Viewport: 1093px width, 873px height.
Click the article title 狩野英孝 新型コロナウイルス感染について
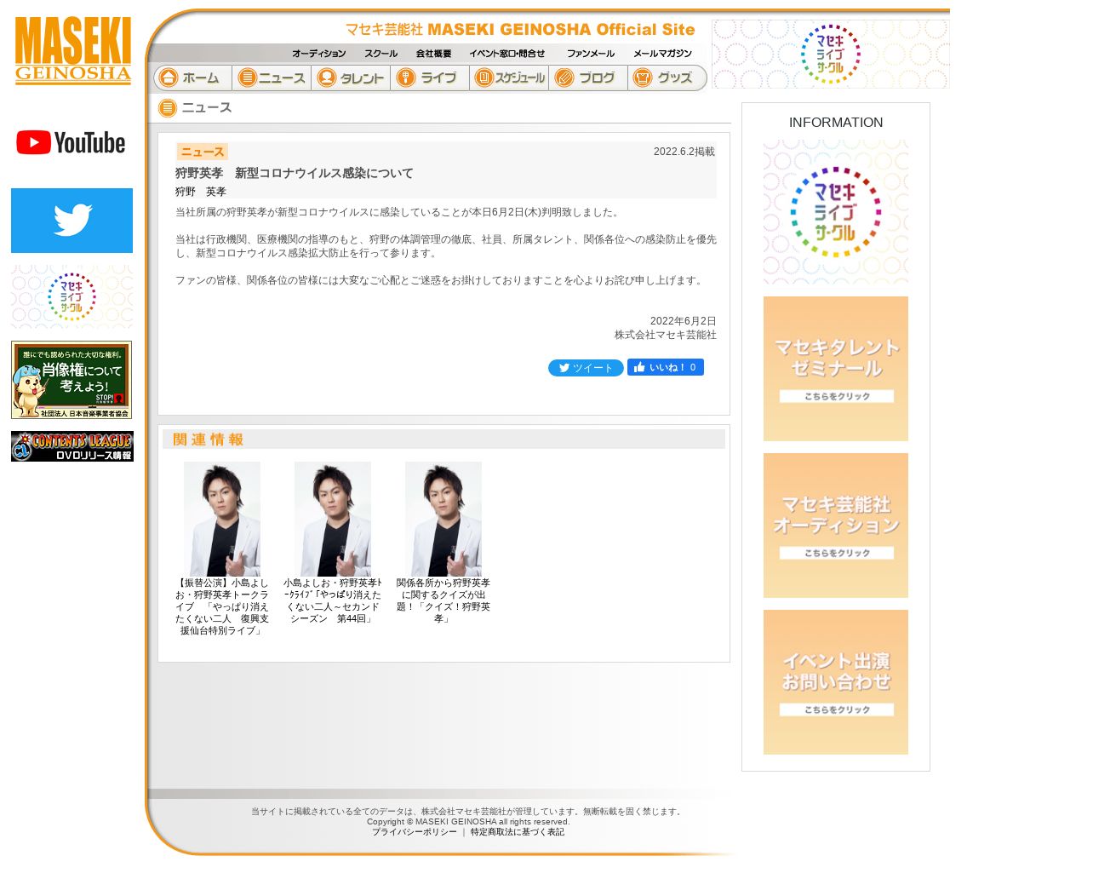[295, 173]
